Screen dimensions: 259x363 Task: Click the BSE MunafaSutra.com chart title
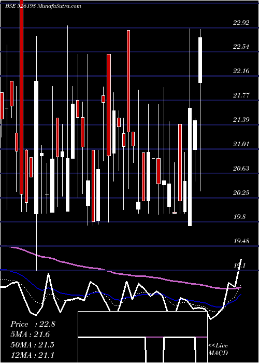(43, 6)
